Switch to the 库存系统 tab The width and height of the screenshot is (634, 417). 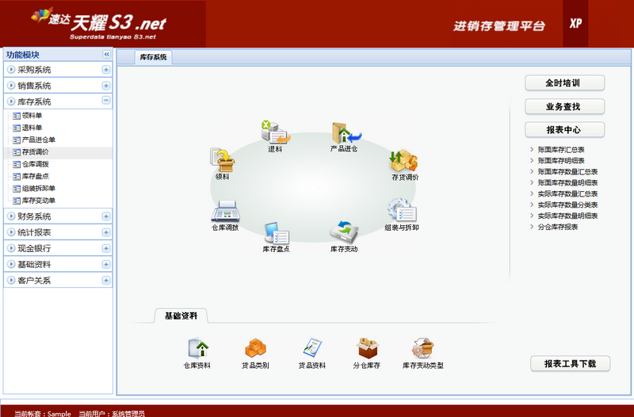tap(153, 57)
